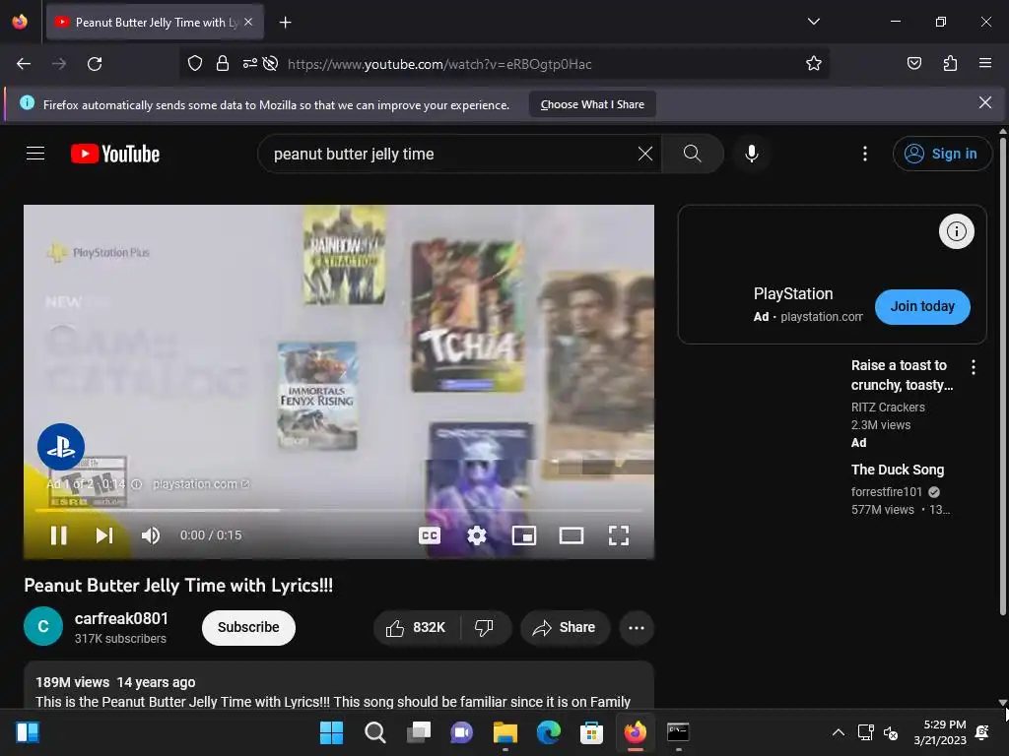1009x756 pixels.
Task: List all tabs dropdown arrow
Action: pyautogui.click(x=813, y=22)
